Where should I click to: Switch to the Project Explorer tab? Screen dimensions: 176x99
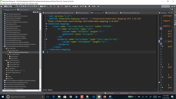pos(23,10)
